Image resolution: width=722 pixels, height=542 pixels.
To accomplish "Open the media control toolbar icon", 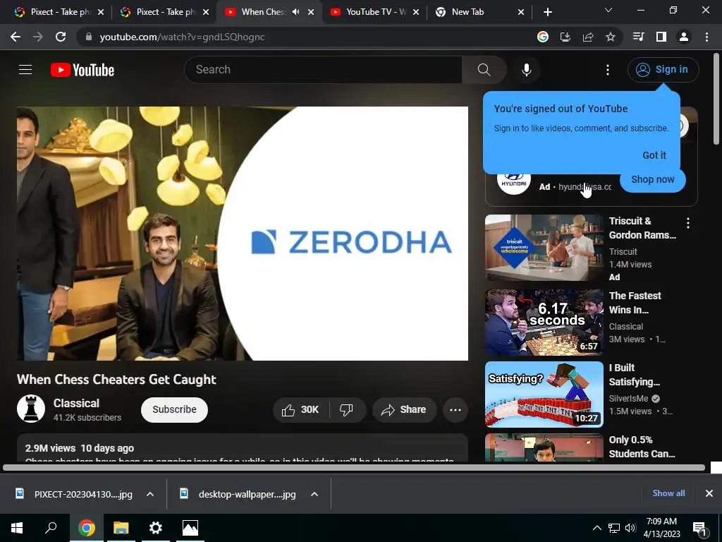I will [x=639, y=37].
